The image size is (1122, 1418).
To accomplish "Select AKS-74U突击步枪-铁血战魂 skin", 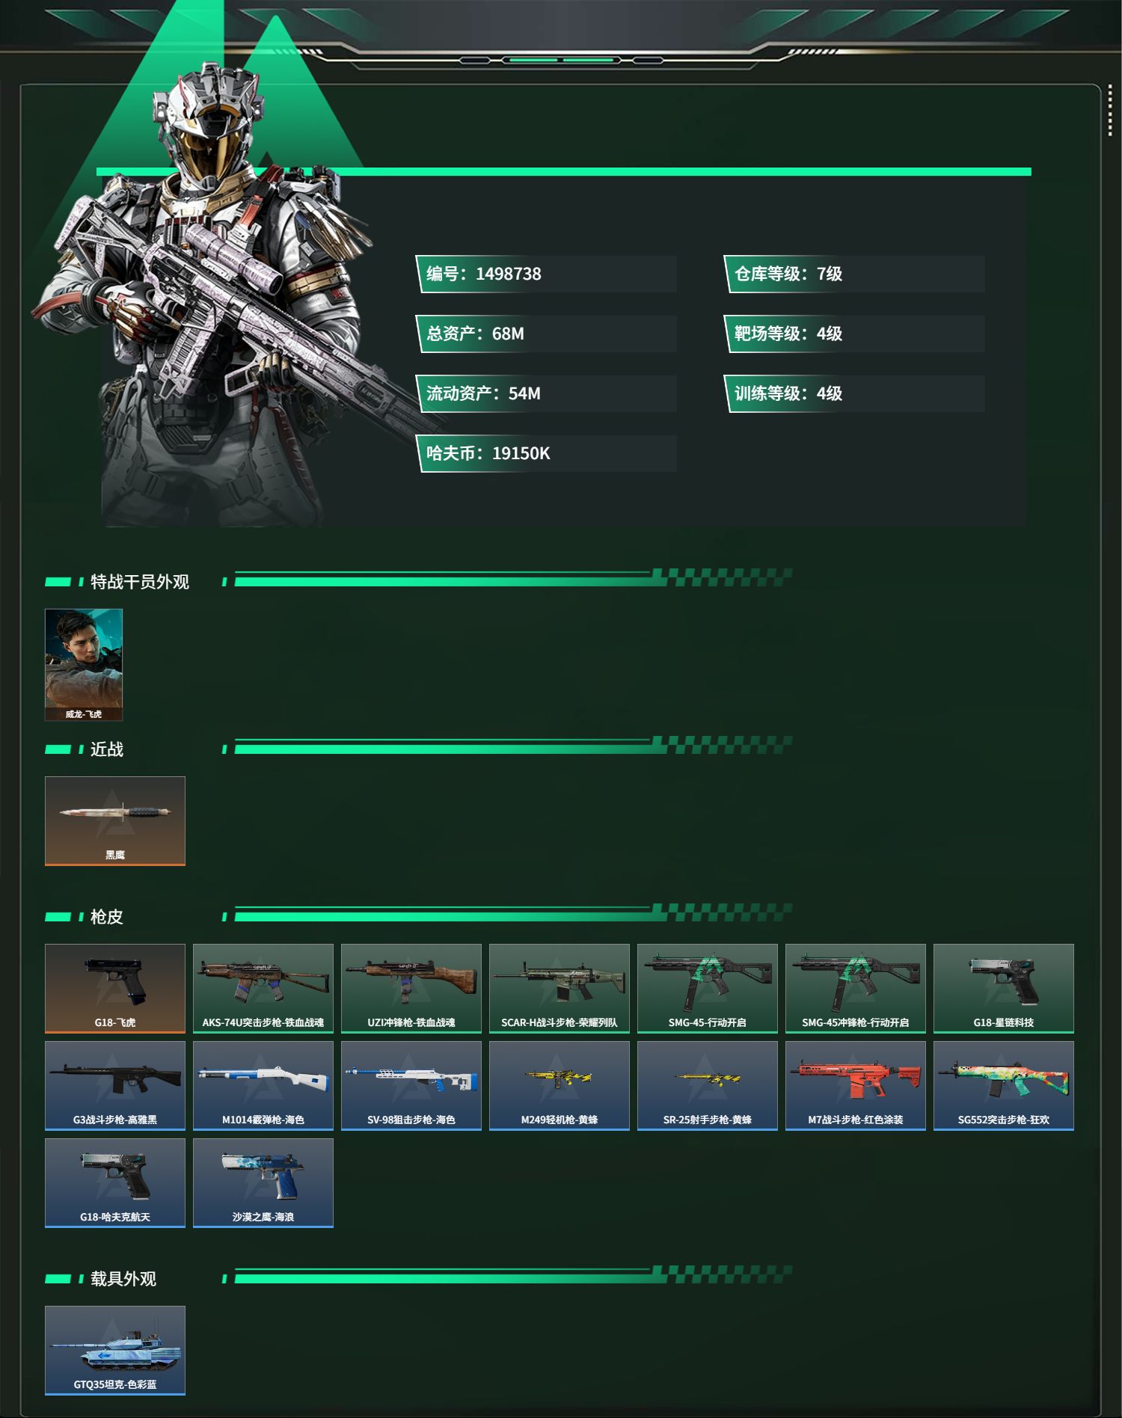I will tap(263, 989).
